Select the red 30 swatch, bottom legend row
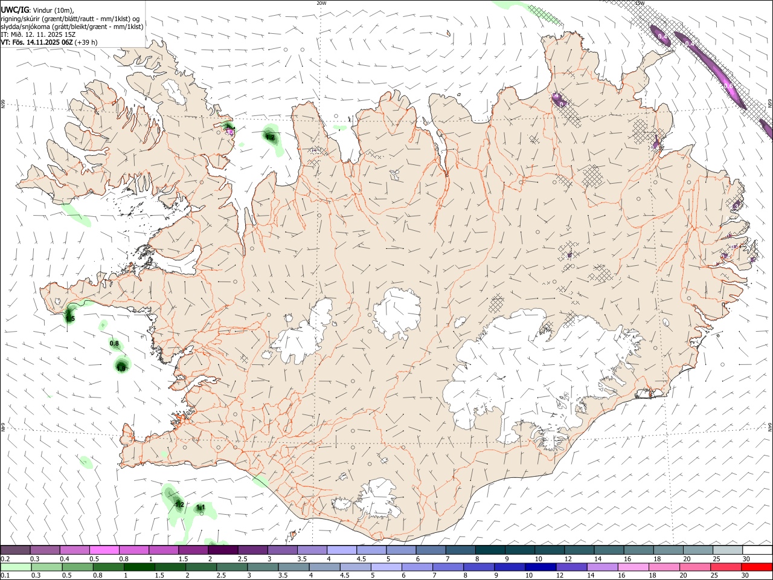This screenshot has width=773, height=580. [757, 567]
